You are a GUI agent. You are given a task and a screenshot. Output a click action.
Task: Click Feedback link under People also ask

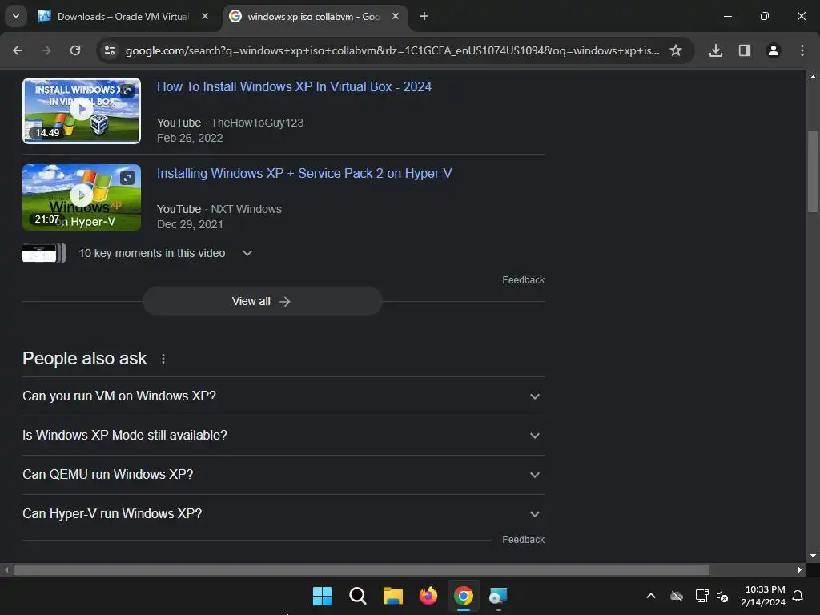[523, 540]
